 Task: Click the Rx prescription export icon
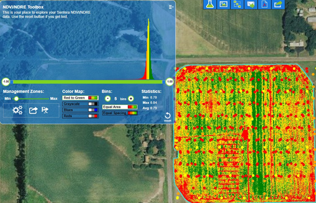point(45,110)
